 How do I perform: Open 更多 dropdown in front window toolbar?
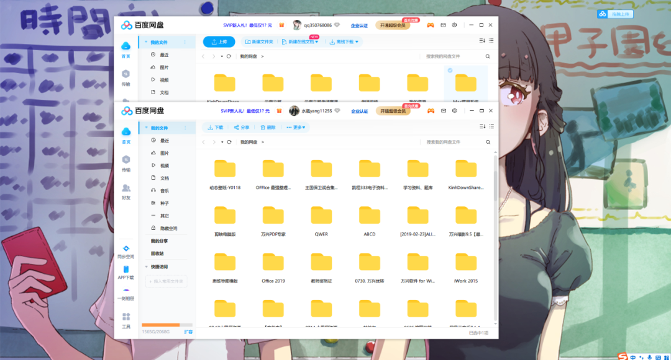pyautogui.click(x=296, y=128)
